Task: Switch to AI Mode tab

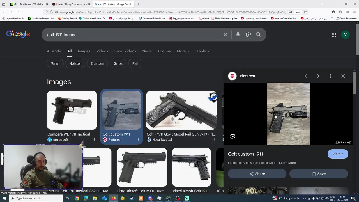Action: click(x=54, y=51)
